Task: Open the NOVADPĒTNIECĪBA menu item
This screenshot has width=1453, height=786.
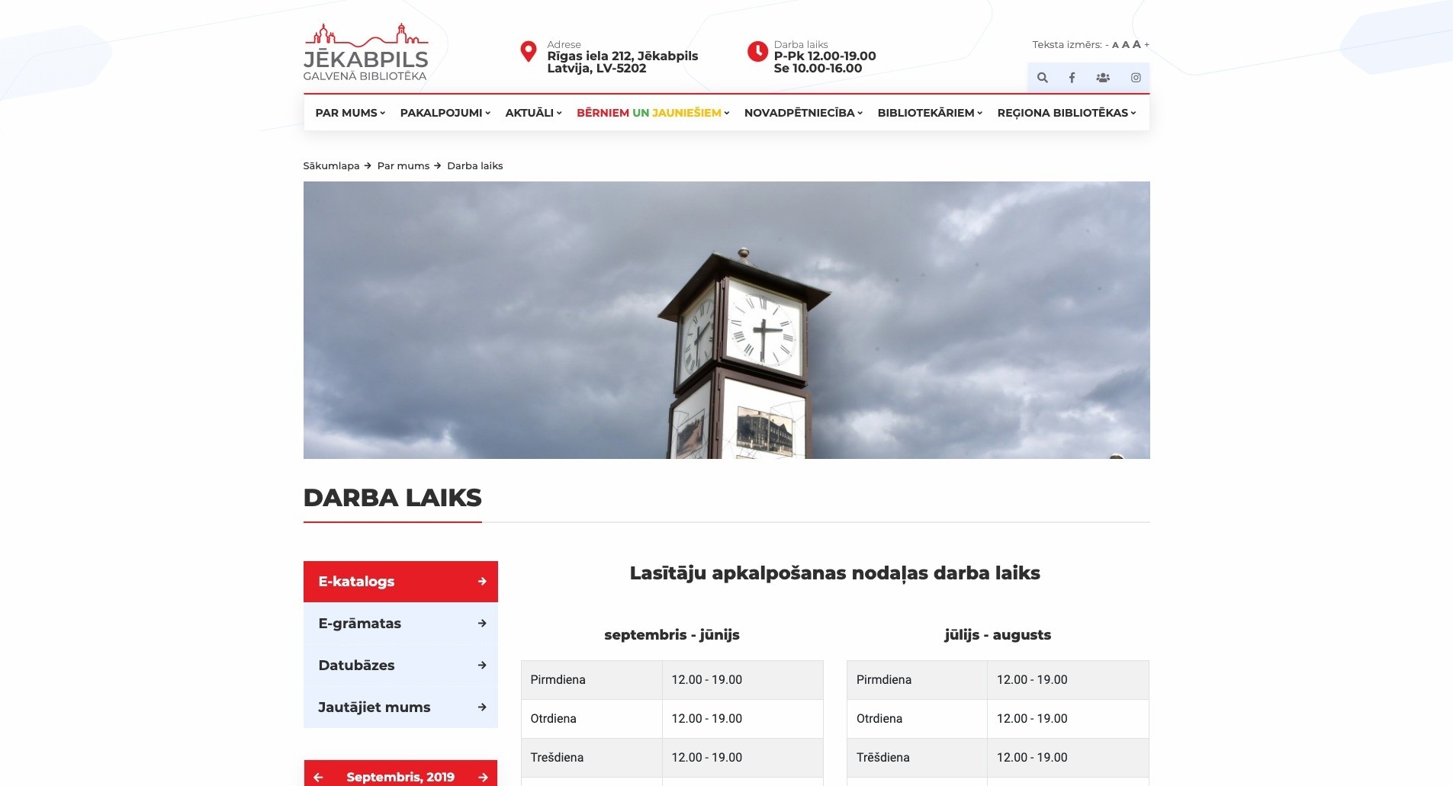Action: (x=803, y=113)
